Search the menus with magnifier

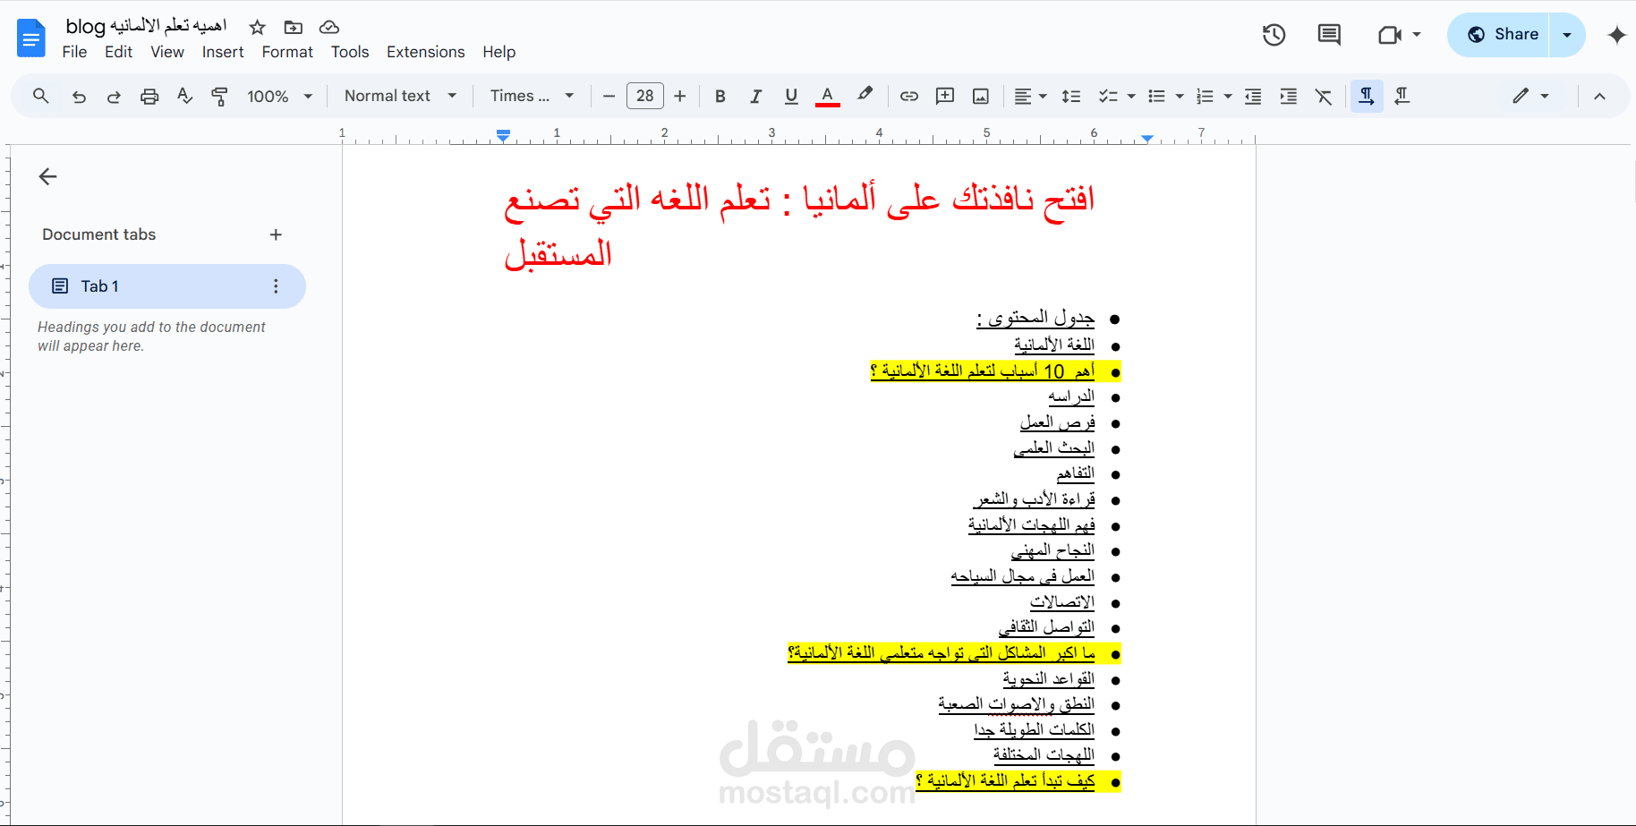pos(40,96)
